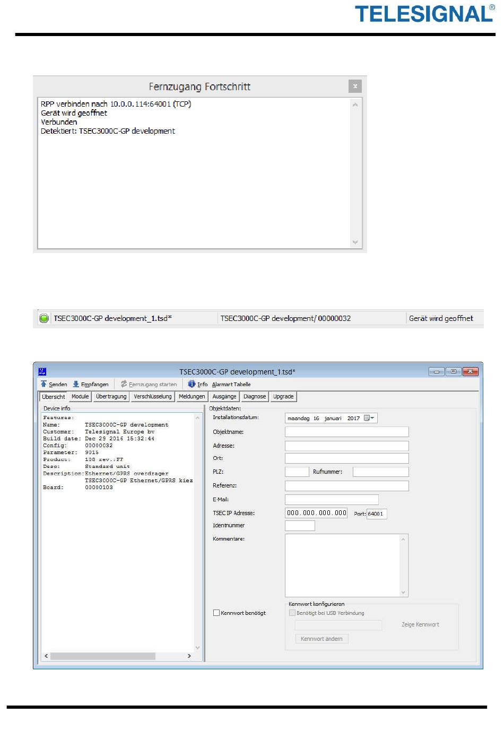Click the password entry field
The width and height of the screenshot is (504, 731).
[x=338, y=625]
